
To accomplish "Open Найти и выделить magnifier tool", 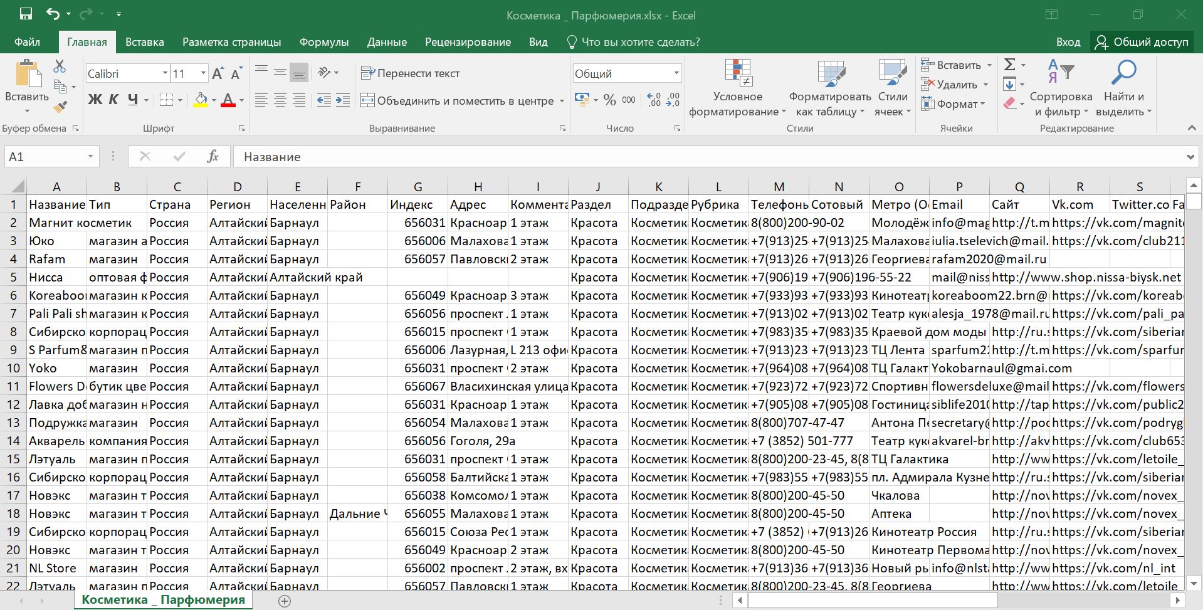I will pos(1123,88).
